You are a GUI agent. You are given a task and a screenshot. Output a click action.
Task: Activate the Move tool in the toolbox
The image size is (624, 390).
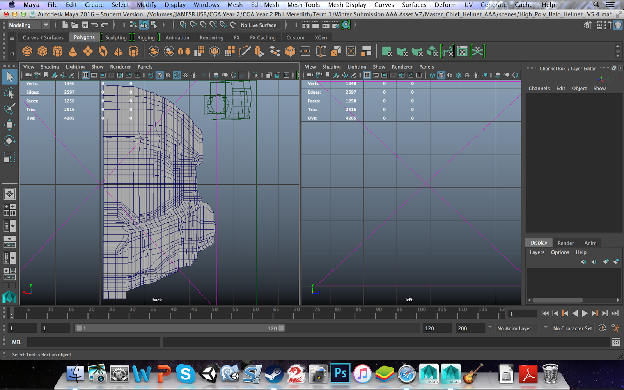[x=9, y=125]
